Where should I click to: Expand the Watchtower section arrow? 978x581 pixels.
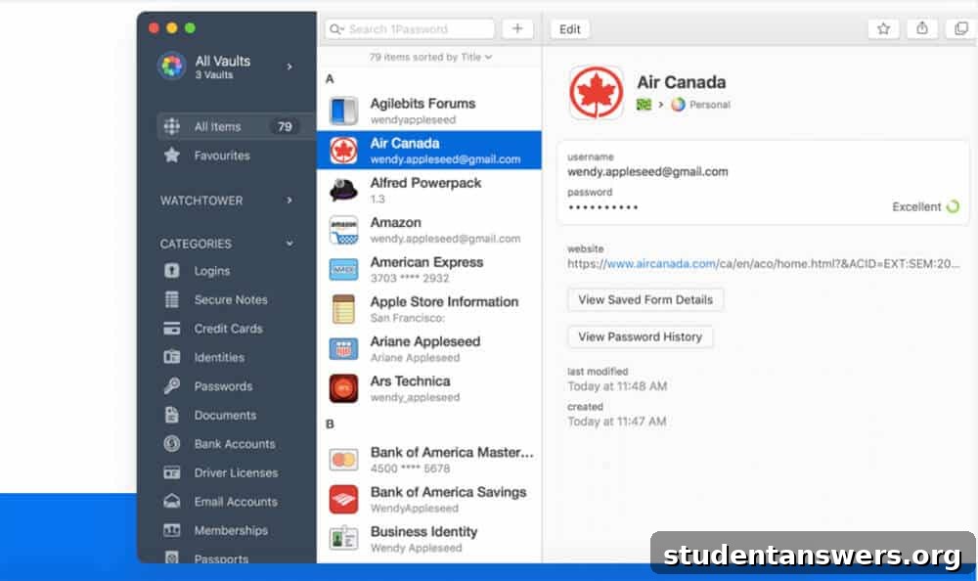(289, 201)
